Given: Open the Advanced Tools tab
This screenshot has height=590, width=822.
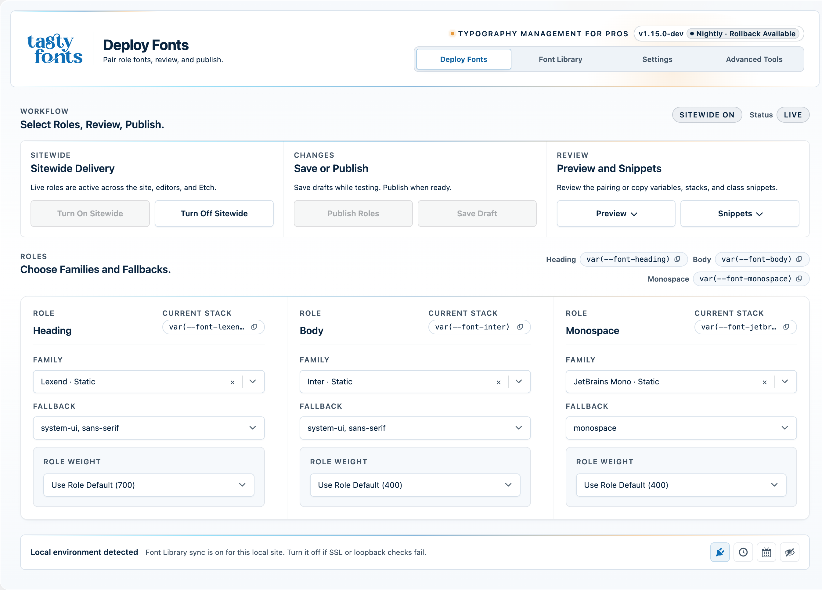Looking at the screenshot, I should click(754, 59).
